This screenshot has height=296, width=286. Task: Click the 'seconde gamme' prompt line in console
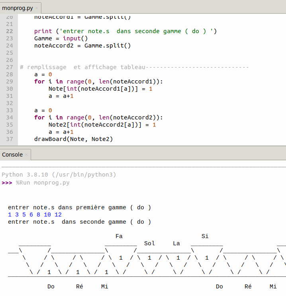click(79, 222)
